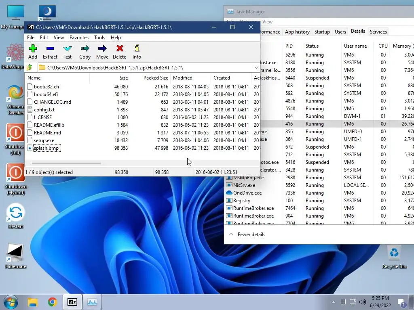Select CHANGELOG.md in the file list
The height and width of the screenshot is (310, 414).
(53, 102)
